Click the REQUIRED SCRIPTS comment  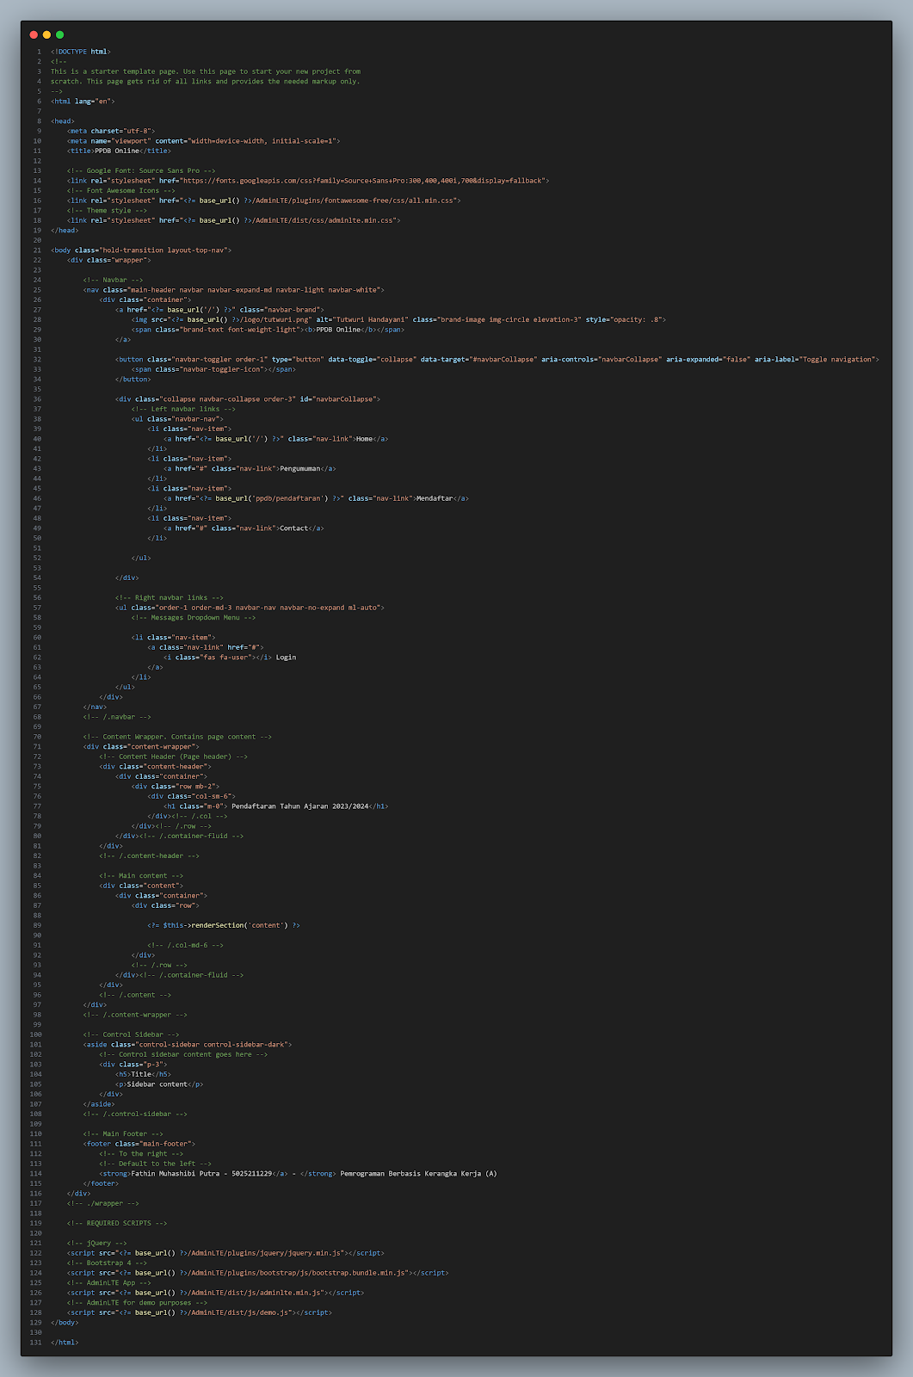coord(117,1223)
